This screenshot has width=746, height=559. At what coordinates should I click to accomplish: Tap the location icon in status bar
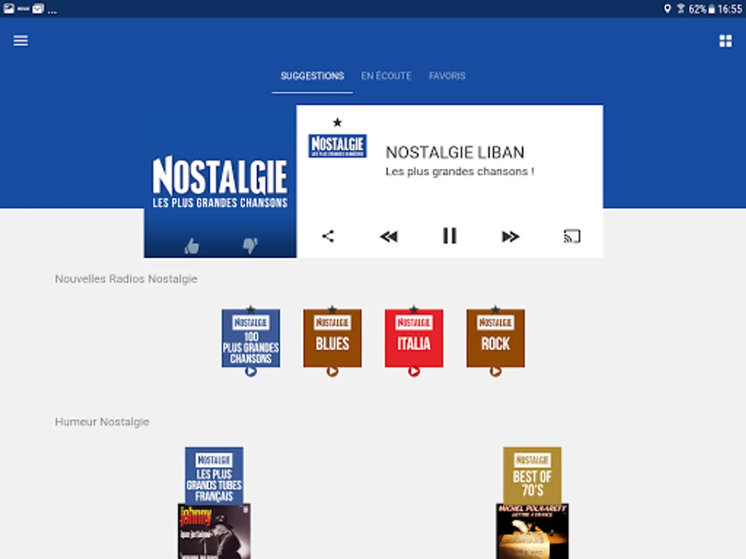tap(668, 9)
